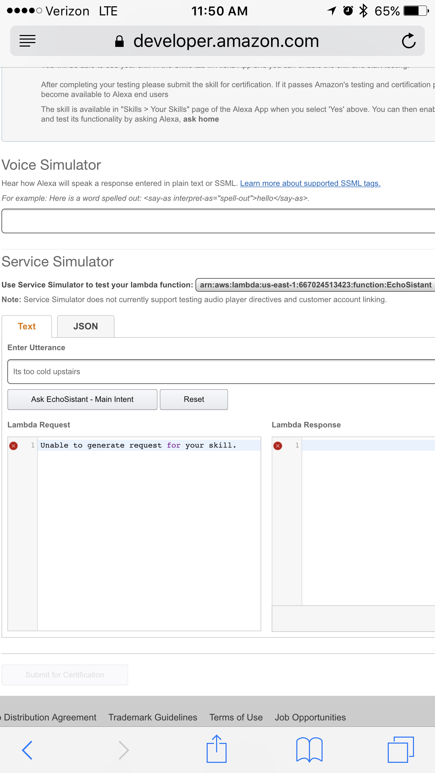Tap the padlock icon in address bar
This screenshot has width=435, height=773.
(x=119, y=41)
